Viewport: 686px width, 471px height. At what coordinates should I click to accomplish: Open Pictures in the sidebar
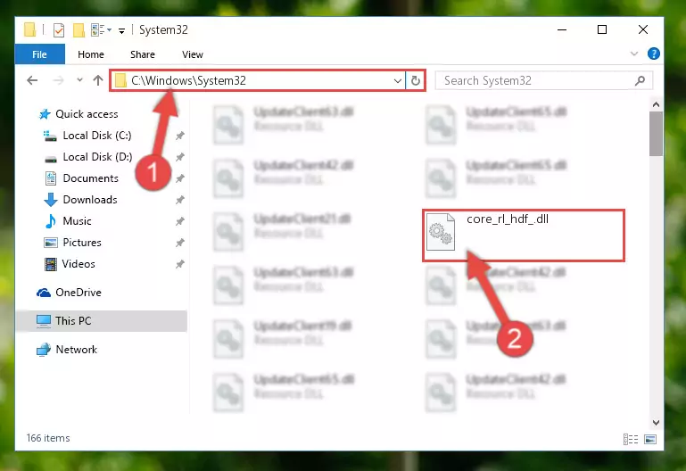(72, 243)
